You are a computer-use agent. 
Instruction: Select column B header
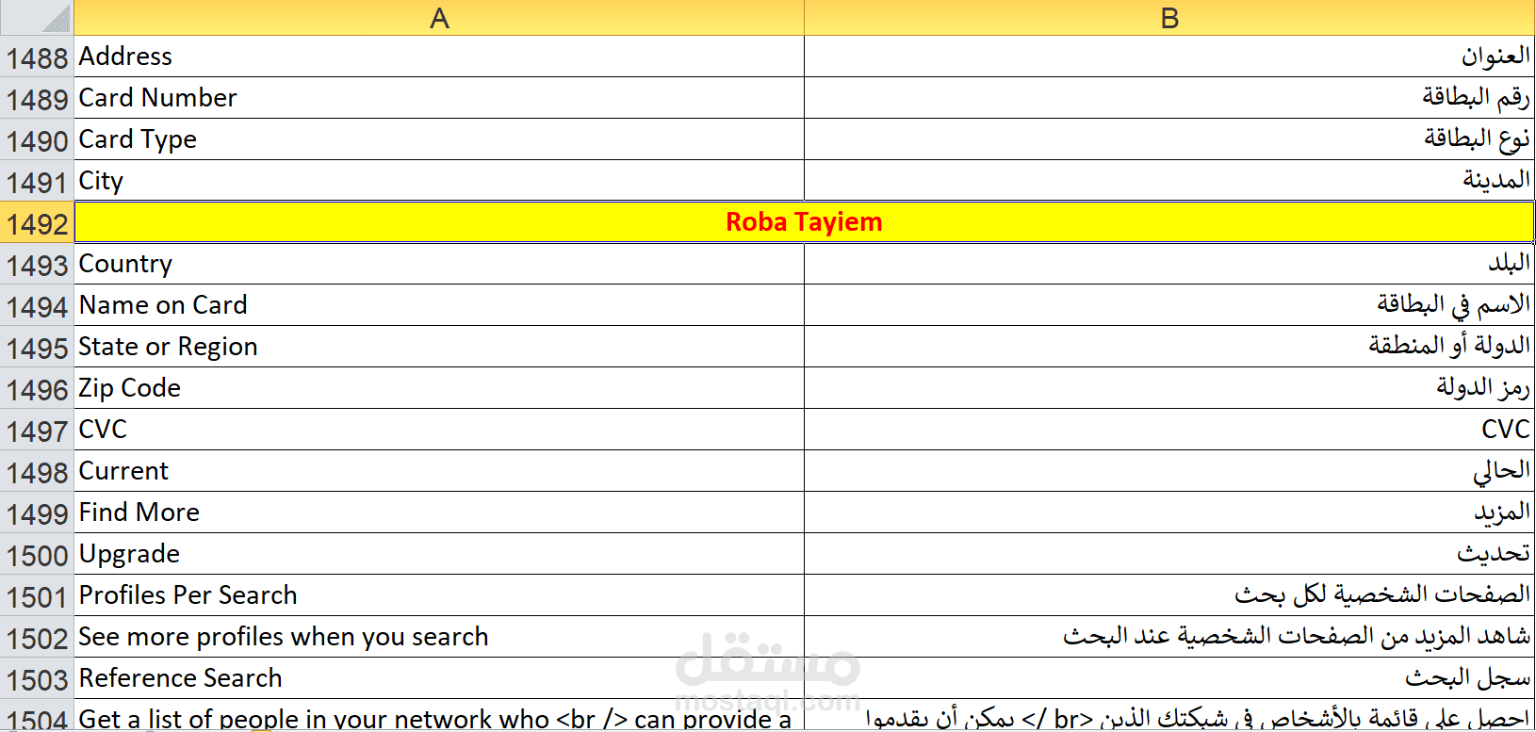(x=1169, y=18)
